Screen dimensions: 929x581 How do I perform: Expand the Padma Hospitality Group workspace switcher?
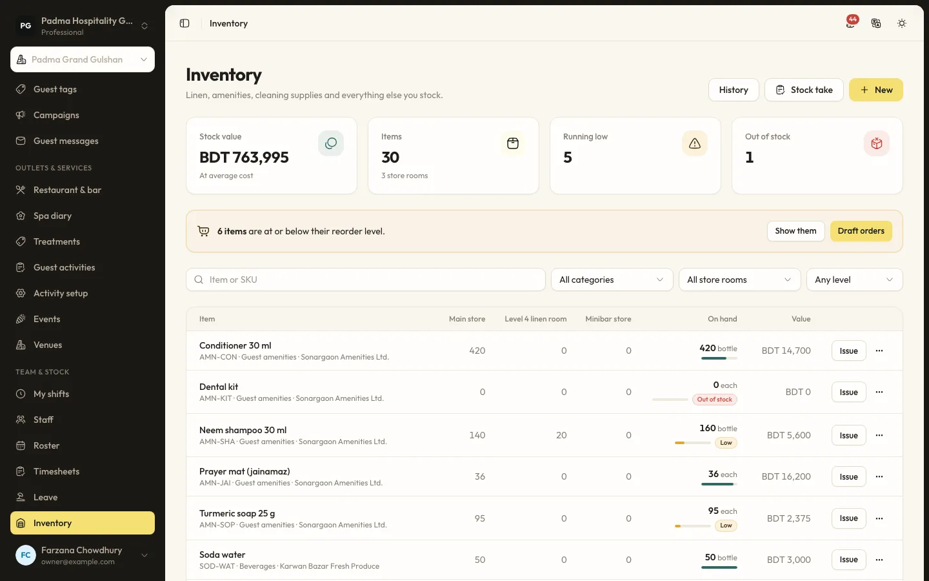[x=83, y=26]
